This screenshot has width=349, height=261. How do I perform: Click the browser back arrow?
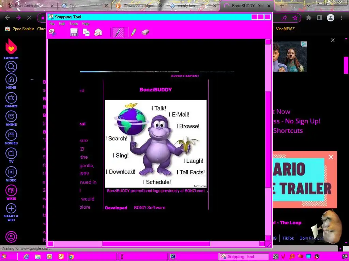point(7,18)
